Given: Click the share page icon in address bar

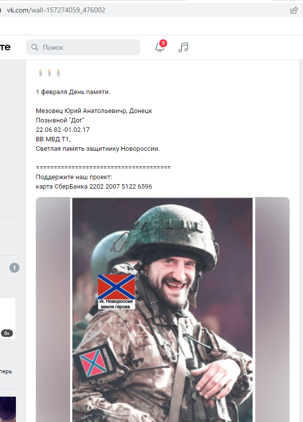Looking at the screenshot, I should click(294, 10).
